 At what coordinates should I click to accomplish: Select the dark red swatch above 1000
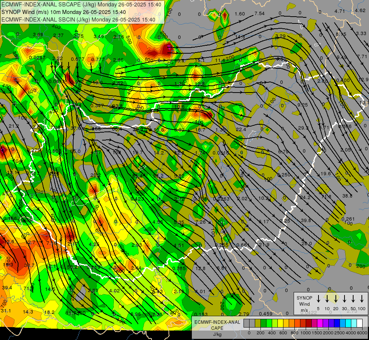tap(309, 323)
